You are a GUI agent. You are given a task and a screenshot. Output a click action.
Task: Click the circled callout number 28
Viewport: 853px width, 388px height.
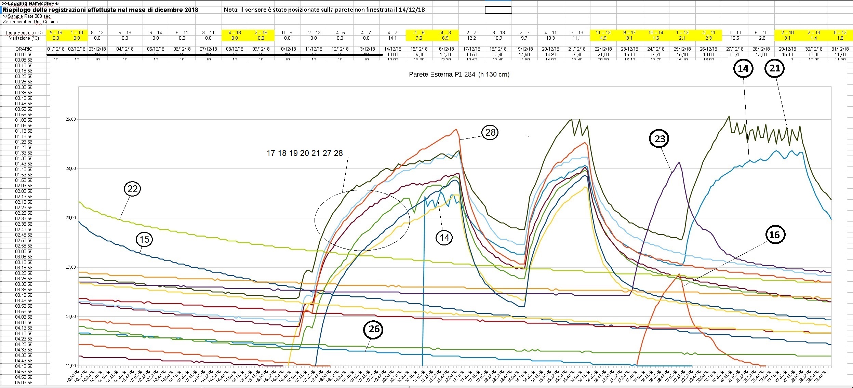pos(490,132)
